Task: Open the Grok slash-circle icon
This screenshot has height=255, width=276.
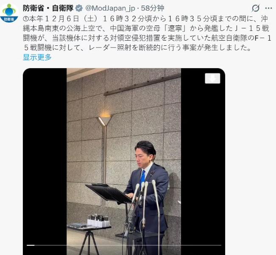Action: (x=256, y=8)
